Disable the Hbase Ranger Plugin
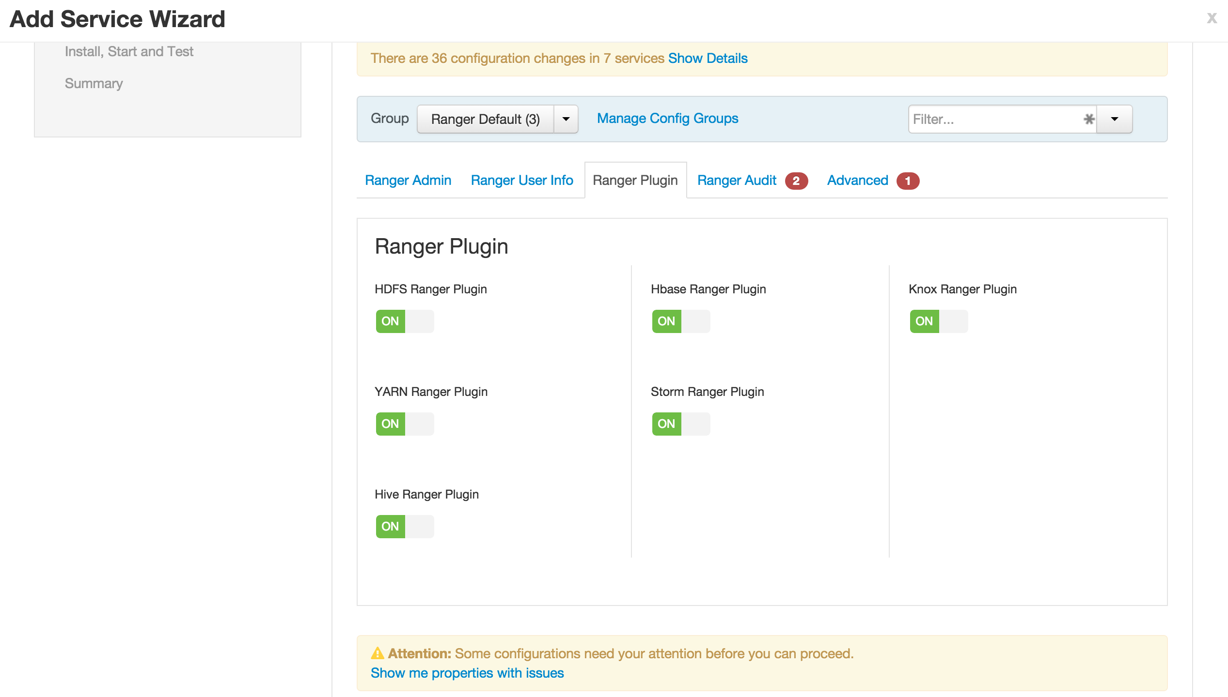Viewport: 1228px width, 697px height. [681, 321]
